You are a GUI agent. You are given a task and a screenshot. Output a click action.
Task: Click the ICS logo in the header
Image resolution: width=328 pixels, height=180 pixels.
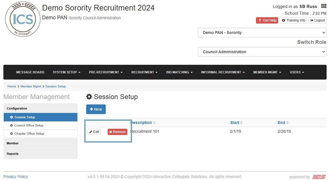pos(22,19)
